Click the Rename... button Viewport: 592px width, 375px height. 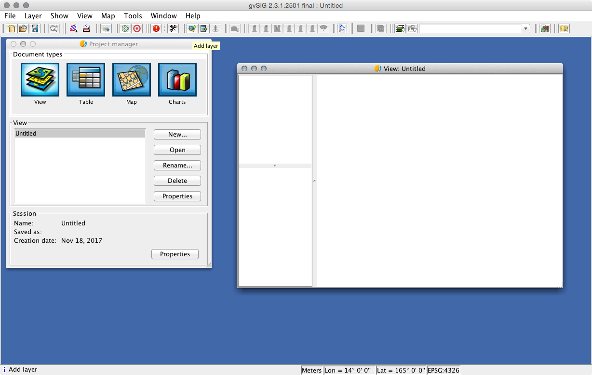tap(177, 166)
